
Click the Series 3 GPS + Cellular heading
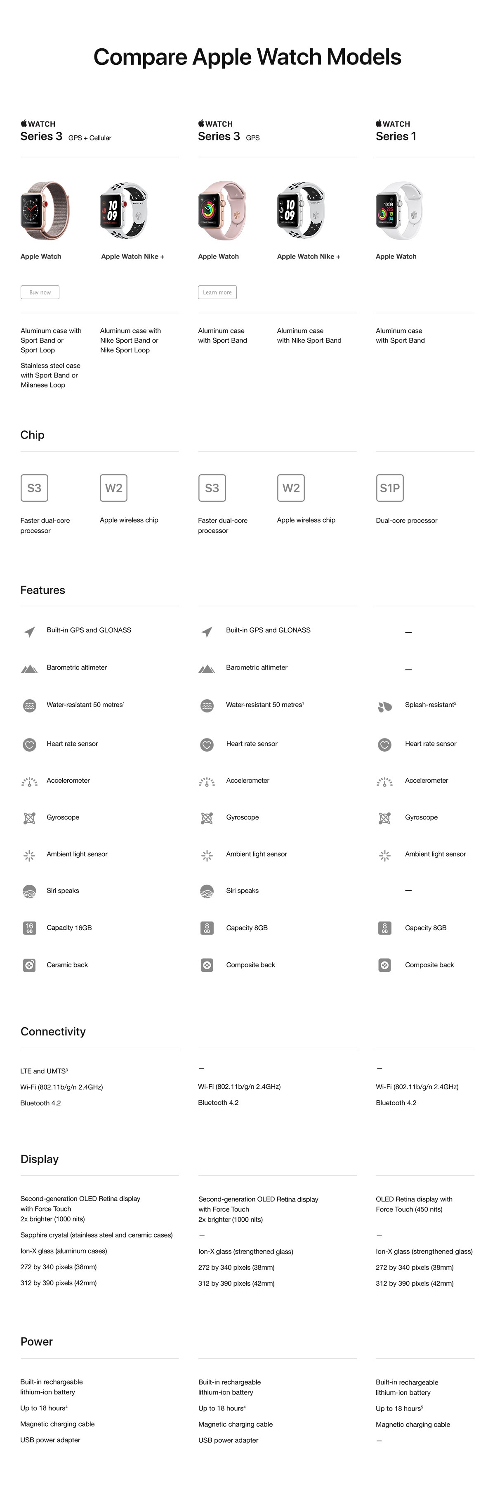(66, 136)
